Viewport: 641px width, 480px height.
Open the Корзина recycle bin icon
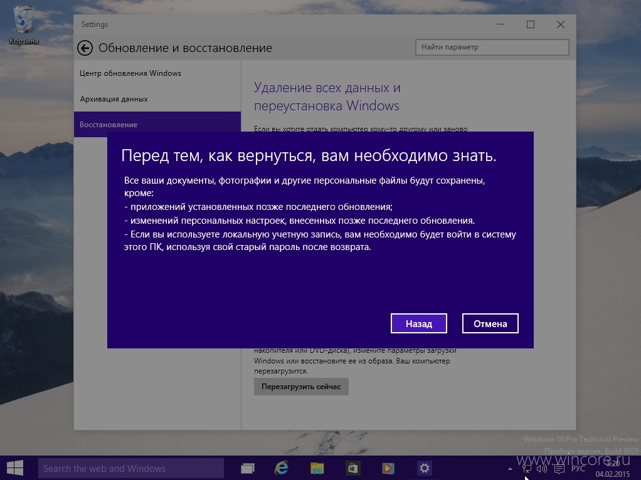[x=24, y=25]
